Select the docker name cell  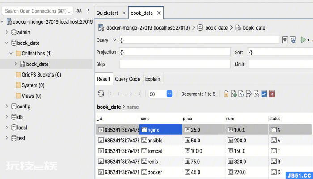(x=161, y=172)
